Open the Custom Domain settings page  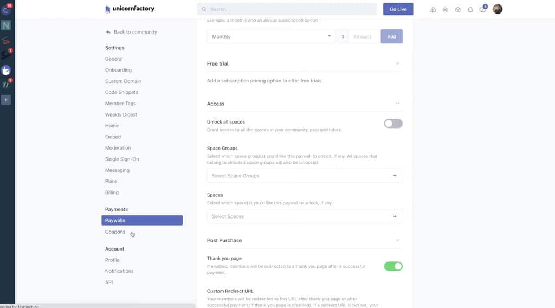coord(123,81)
